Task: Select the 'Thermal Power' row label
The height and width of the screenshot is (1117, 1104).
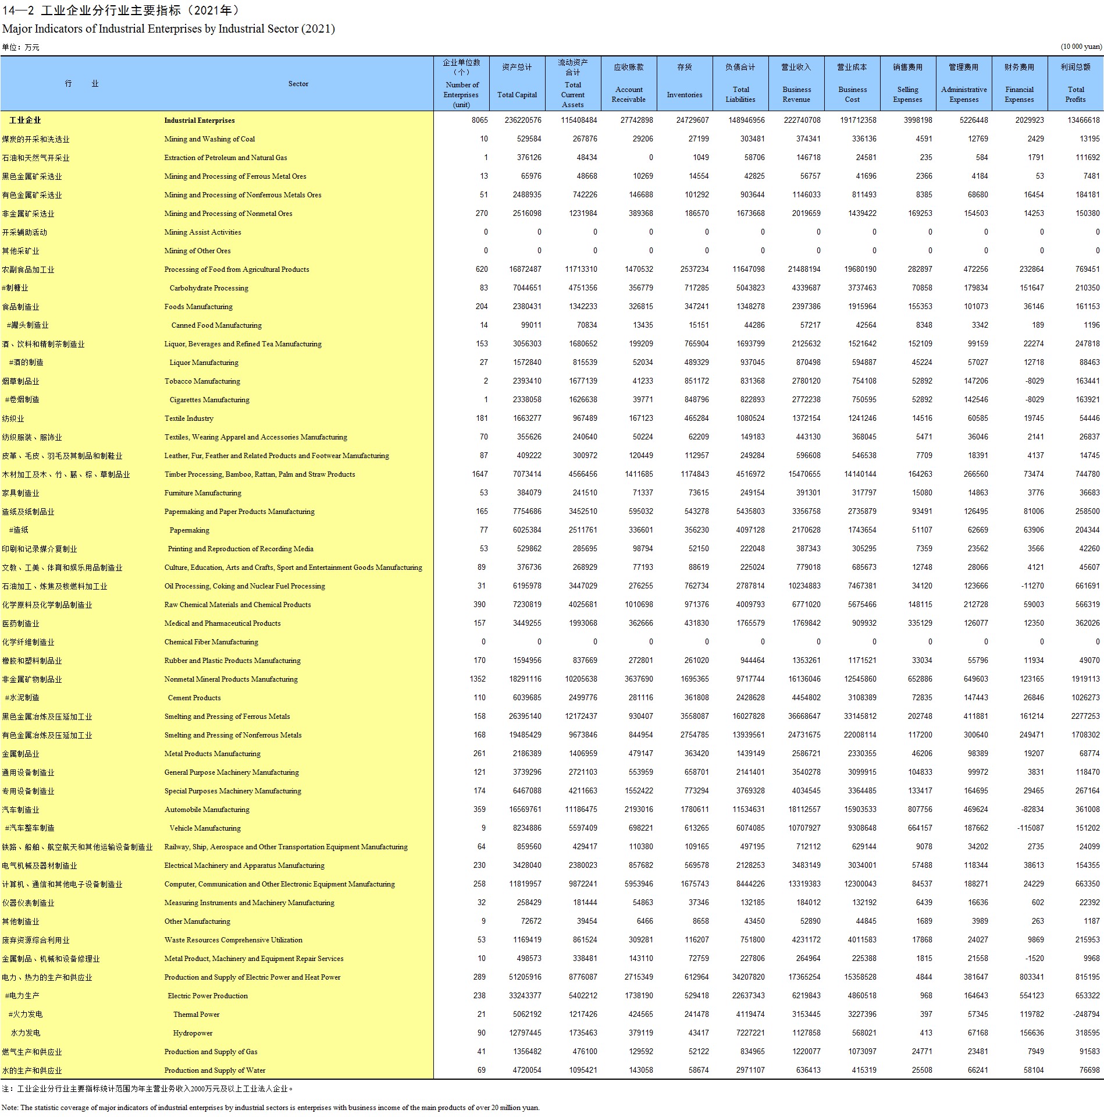Action: pos(196,1015)
